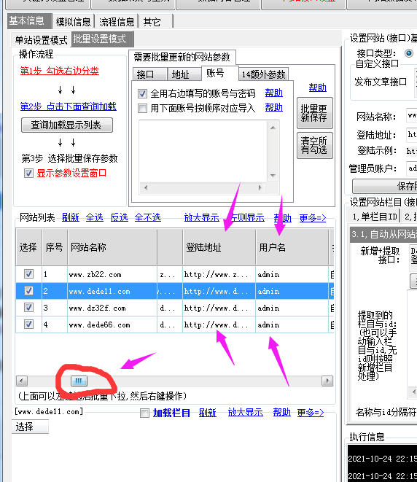Click the 登陆地址 column header

coord(219,247)
